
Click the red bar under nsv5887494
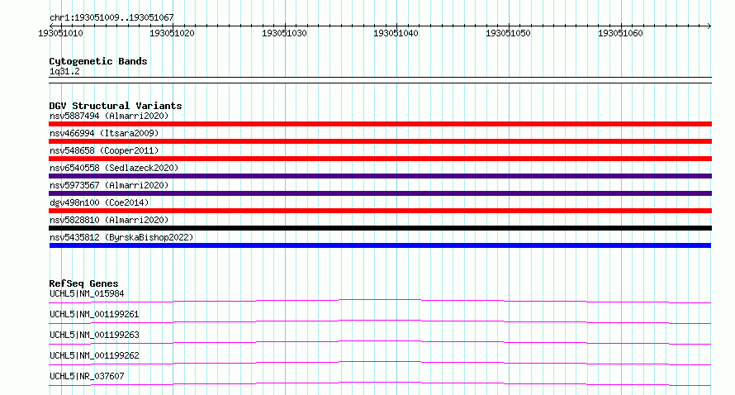click(380, 124)
